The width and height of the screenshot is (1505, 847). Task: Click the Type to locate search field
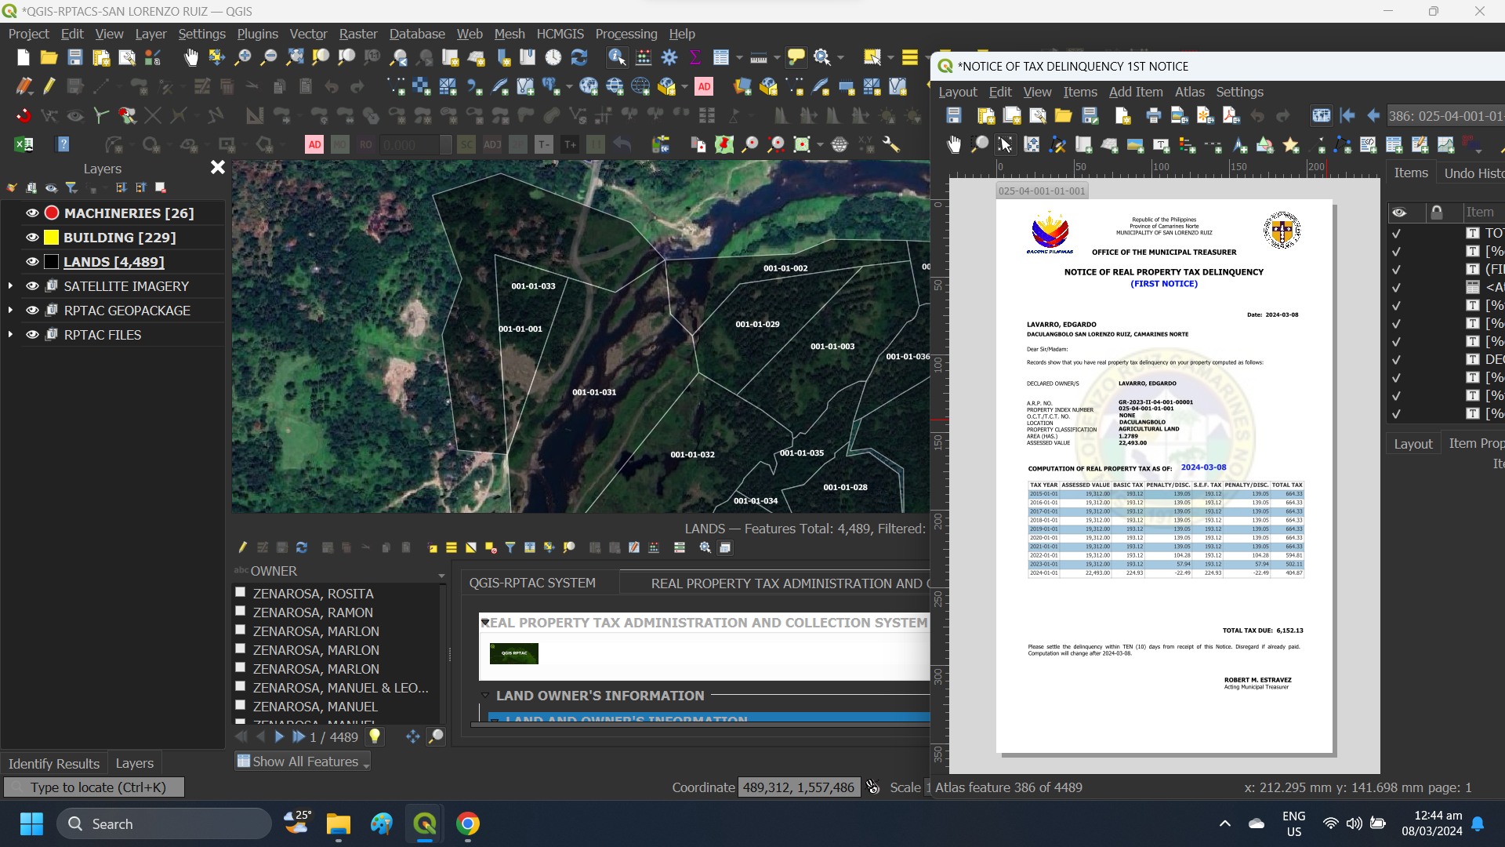(x=94, y=787)
